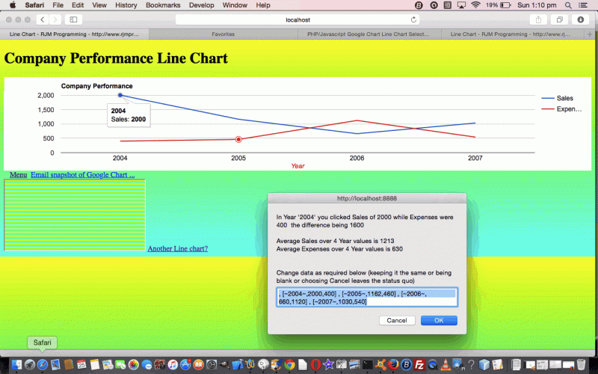
Task: Switch to the Favorites tab
Action: coord(223,34)
